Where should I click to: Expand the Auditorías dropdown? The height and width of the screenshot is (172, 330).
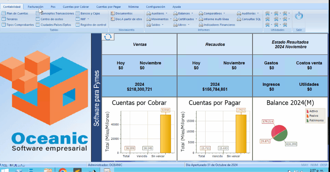258,13
